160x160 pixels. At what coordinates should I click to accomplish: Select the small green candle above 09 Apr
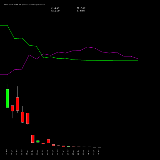pyautogui.click(x=38, y=141)
